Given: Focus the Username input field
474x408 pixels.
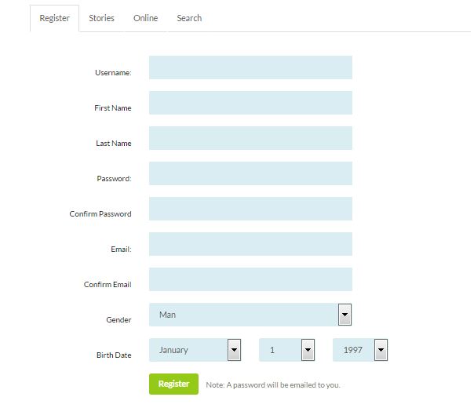Looking at the screenshot, I should point(250,67).
